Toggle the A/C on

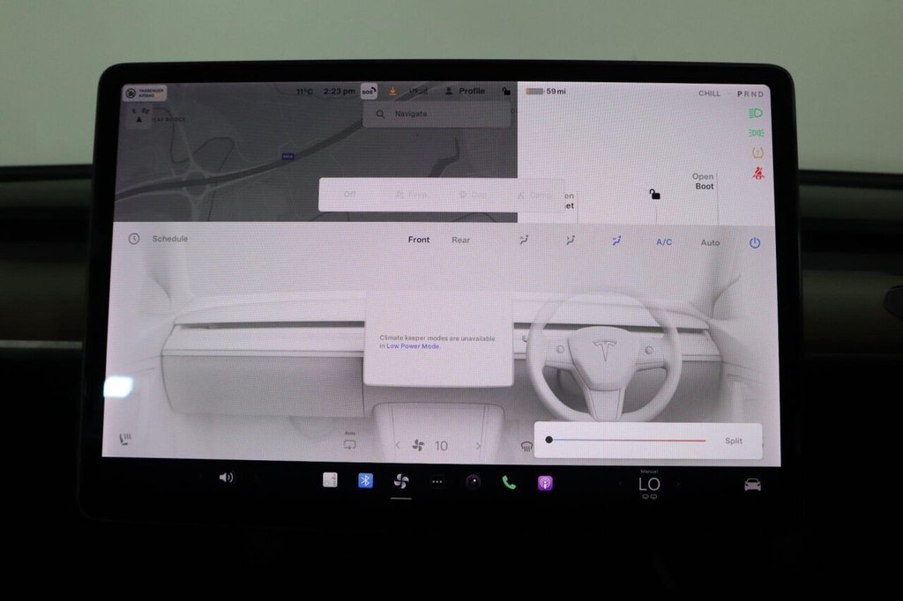(x=662, y=240)
